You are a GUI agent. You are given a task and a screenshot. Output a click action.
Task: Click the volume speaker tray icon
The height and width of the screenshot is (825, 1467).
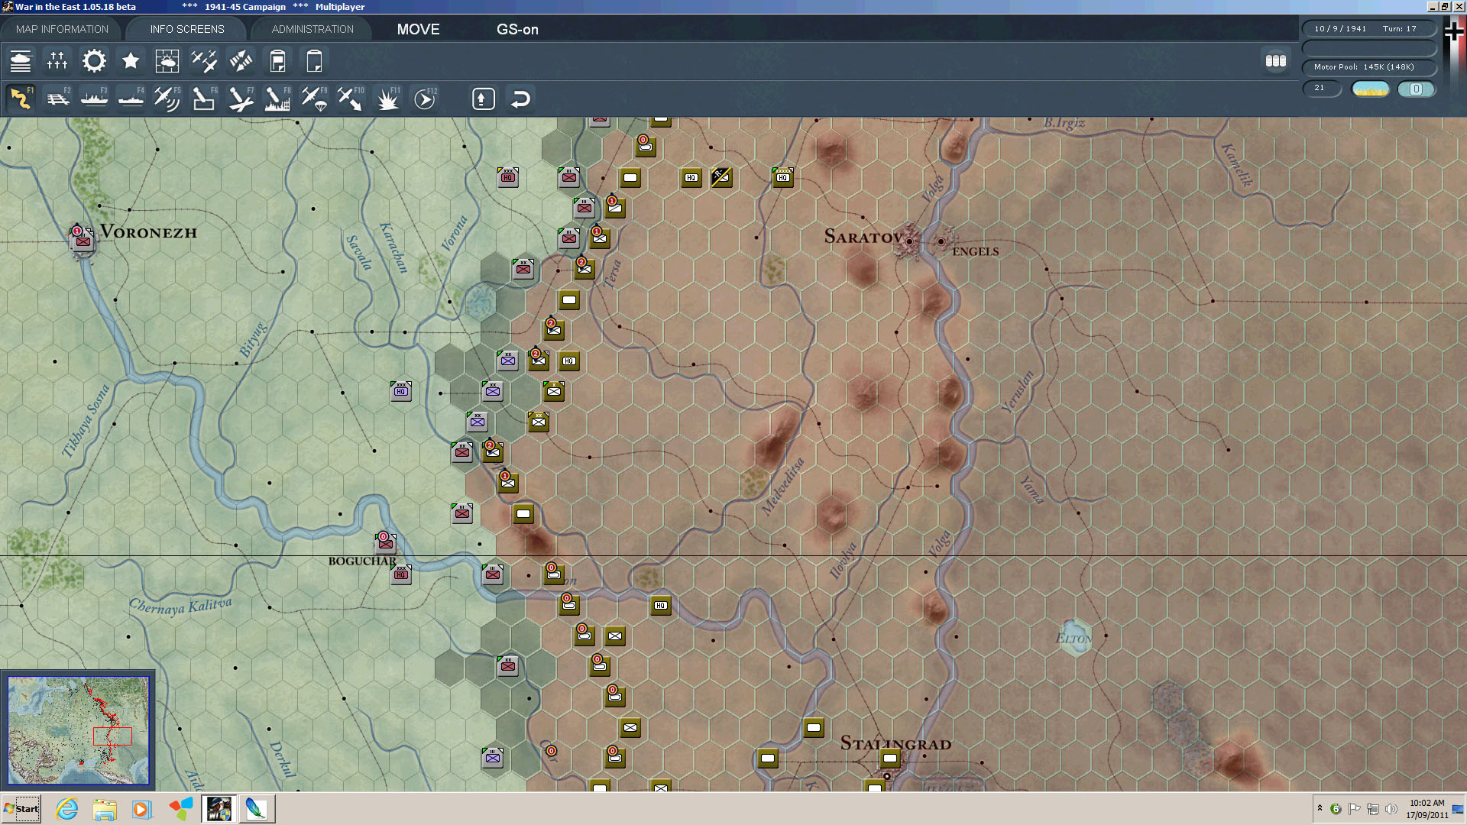[x=1391, y=809]
